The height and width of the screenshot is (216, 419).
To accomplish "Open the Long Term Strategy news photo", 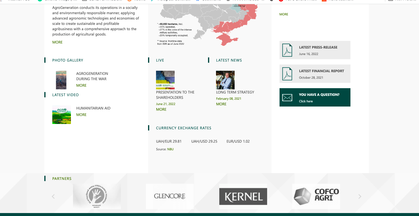I will tap(225, 80).
